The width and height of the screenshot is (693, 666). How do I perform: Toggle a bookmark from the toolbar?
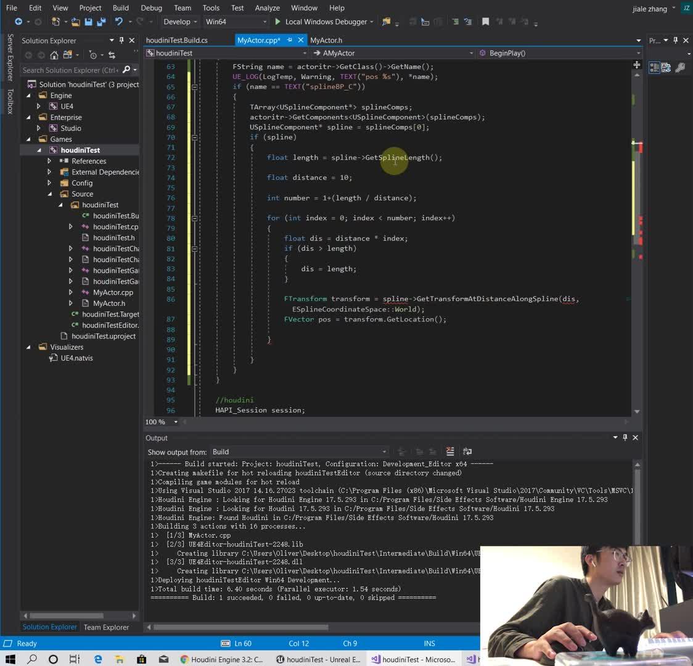coord(486,21)
